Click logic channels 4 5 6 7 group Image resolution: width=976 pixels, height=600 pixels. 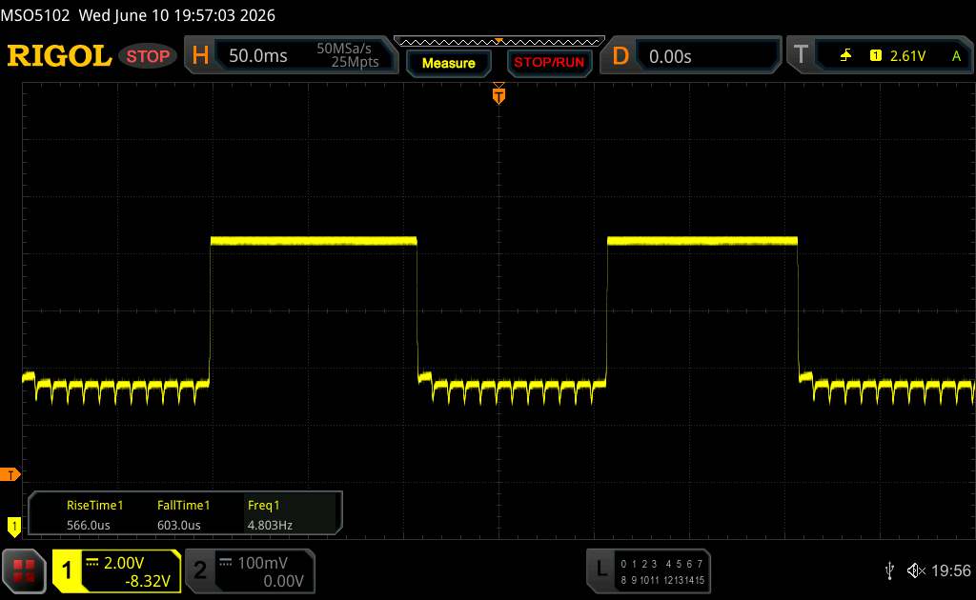[684, 564]
